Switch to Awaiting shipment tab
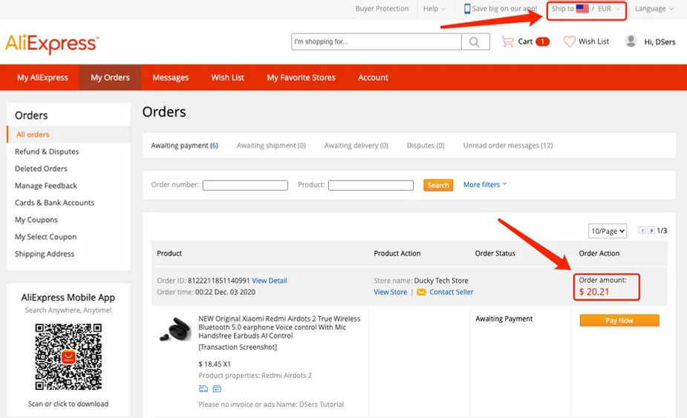Viewport: 687px width, 418px height. (x=271, y=146)
